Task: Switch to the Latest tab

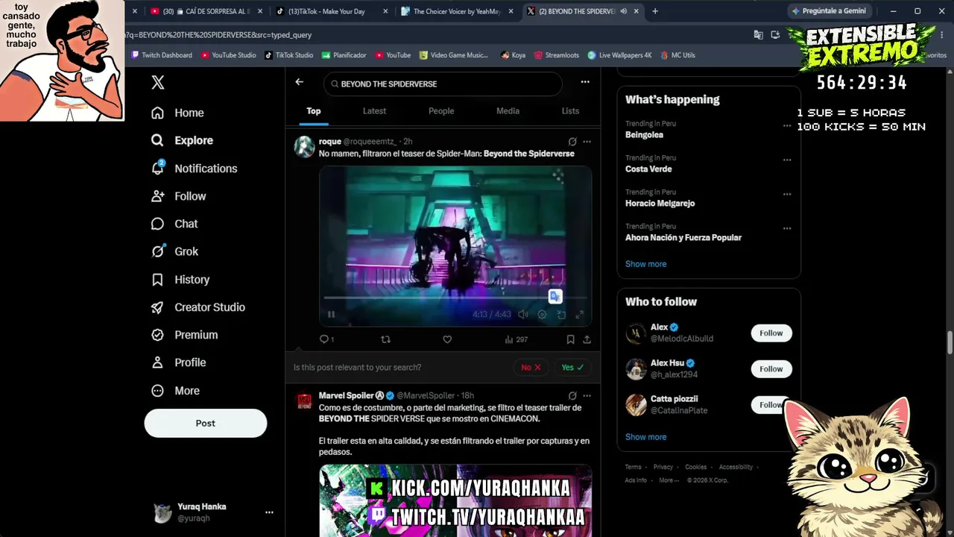Action: [374, 111]
